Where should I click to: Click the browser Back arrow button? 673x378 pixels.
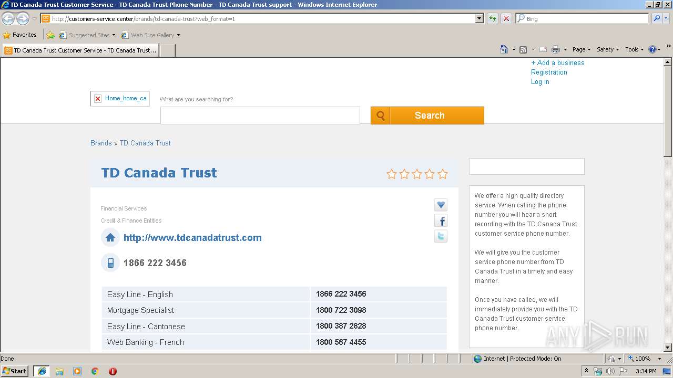[x=8, y=18]
